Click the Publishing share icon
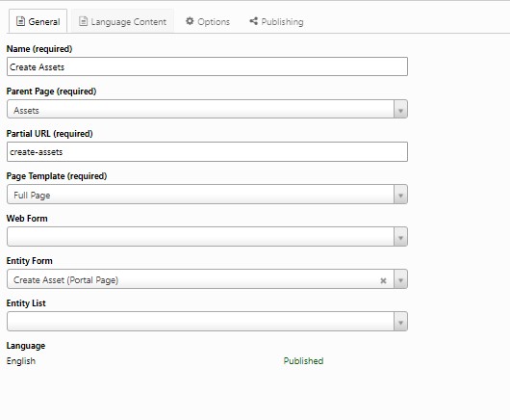Screen dimensions: 510x420 click(253, 21)
